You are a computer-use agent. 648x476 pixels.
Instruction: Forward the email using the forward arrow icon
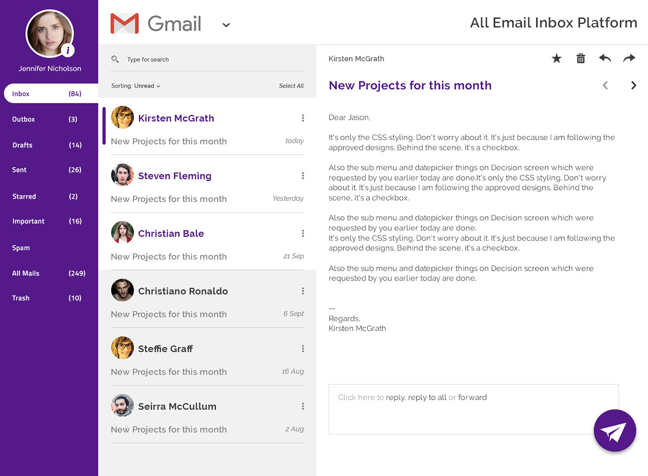click(629, 58)
